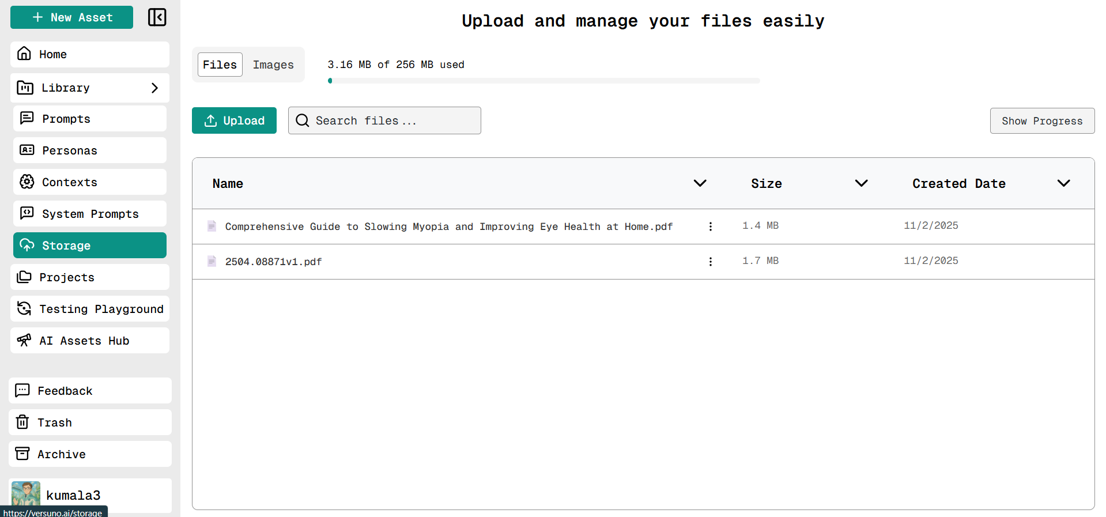Open the Testing Playground page
Viewport: 1106px width, 517px height.
90,309
